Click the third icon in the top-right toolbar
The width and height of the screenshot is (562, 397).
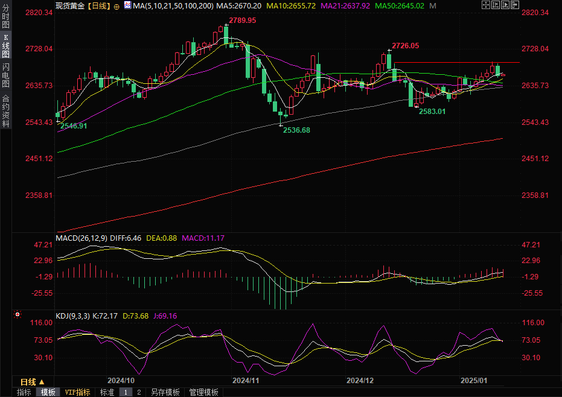[x=505, y=5]
